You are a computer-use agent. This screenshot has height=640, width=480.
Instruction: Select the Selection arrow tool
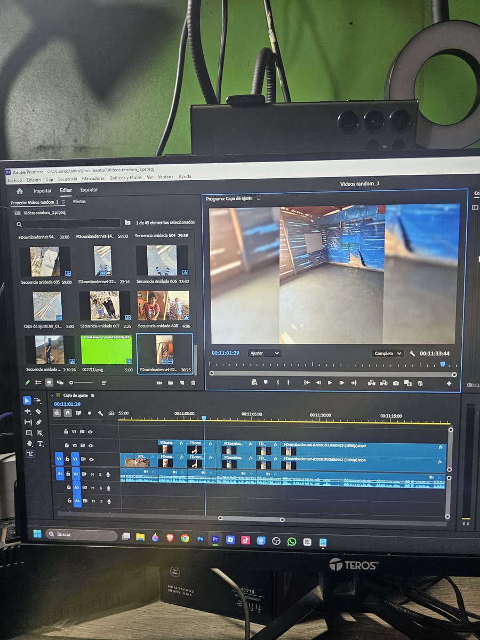(x=27, y=400)
